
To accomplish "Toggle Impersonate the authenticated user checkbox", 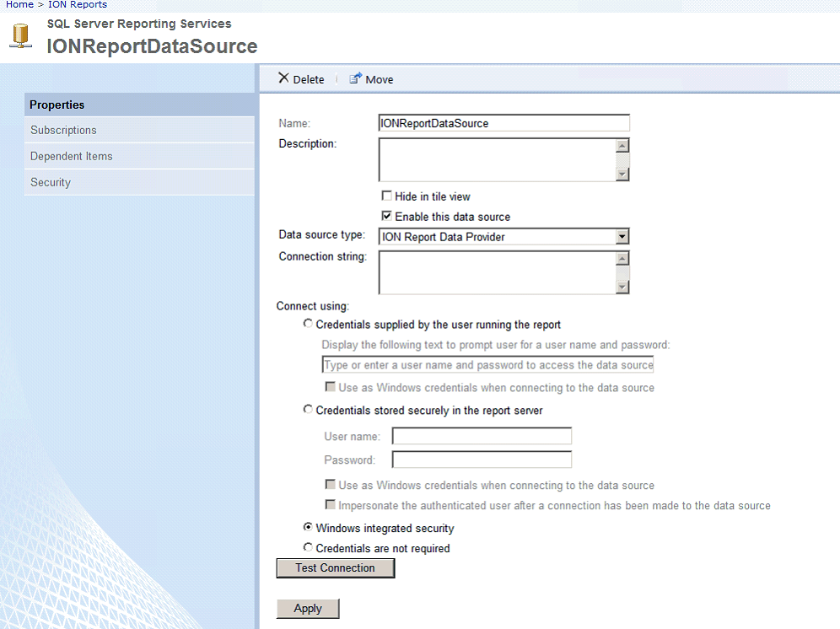I will [331, 505].
